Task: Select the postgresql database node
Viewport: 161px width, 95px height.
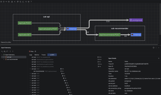Action: pos(136,20)
